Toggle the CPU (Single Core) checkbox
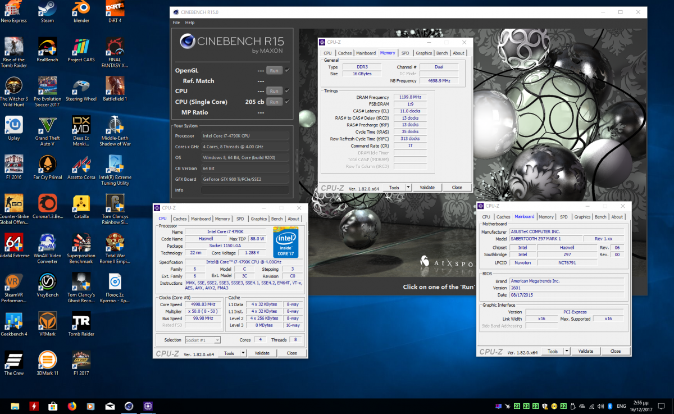674x414 pixels. coord(288,102)
